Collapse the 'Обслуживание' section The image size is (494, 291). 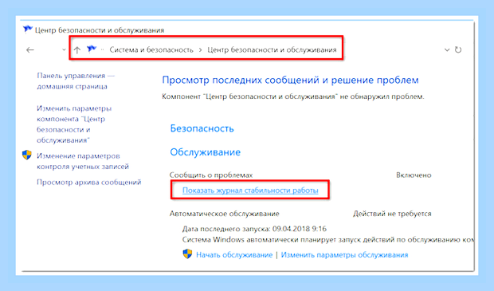point(205,152)
